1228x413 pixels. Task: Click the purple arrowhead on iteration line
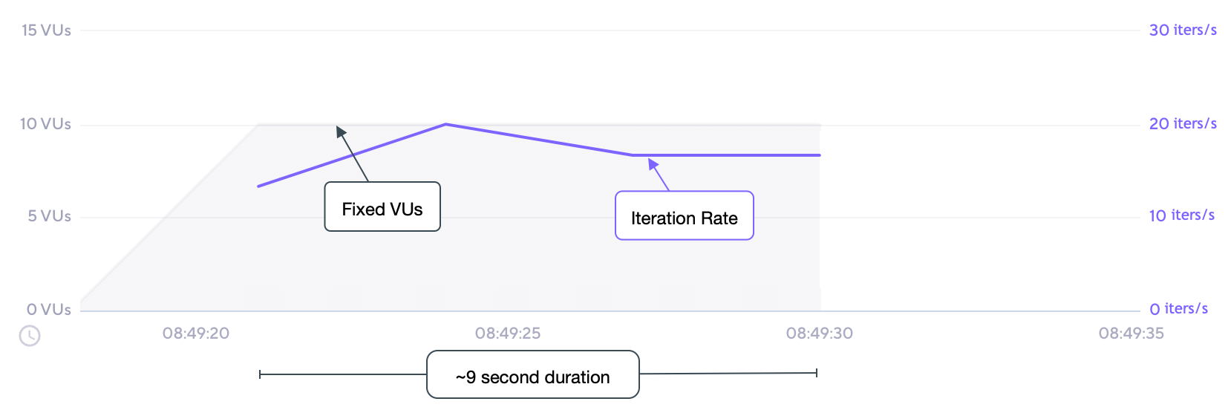pos(653,164)
